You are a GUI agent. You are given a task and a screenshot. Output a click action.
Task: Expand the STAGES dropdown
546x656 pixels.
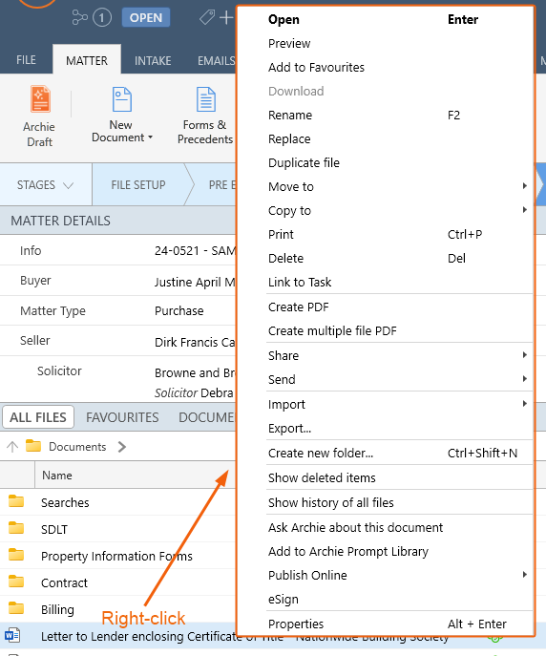45,185
